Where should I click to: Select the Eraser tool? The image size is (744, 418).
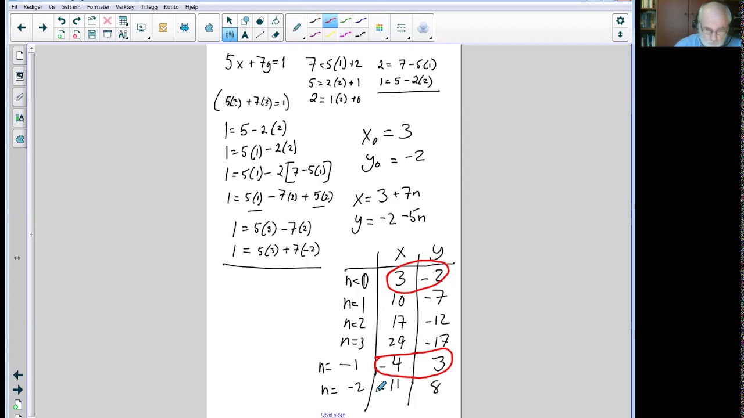click(276, 35)
